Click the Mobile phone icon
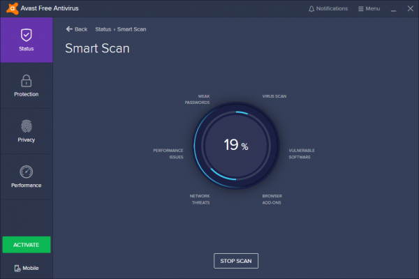419x279 pixels. coord(17,268)
